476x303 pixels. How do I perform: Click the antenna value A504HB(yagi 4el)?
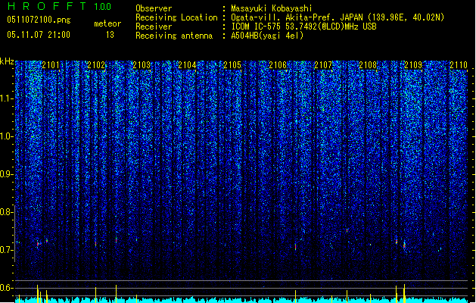pos(267,36)
